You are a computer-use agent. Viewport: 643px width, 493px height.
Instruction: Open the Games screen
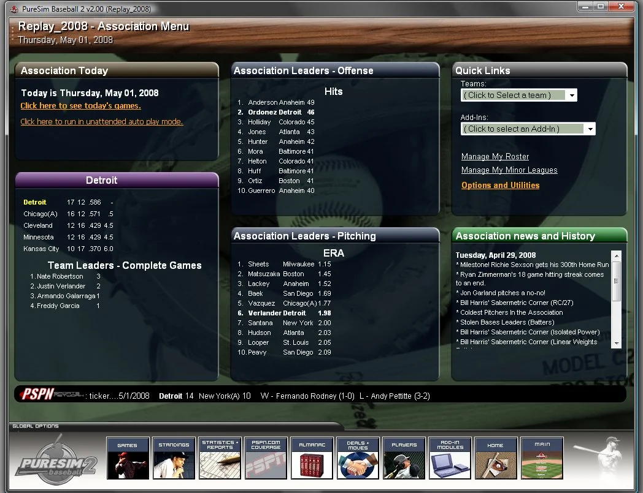[x=128, y=457]
